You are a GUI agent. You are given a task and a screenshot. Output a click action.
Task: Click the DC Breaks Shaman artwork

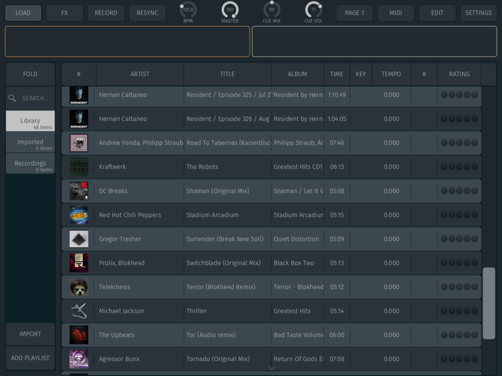(78, 191)
